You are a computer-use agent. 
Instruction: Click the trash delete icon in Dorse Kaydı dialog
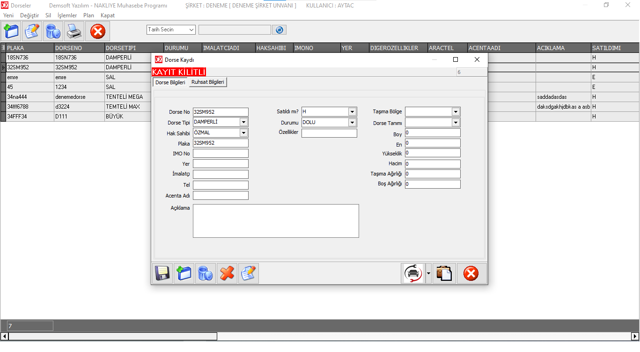(x=206, y=273)
